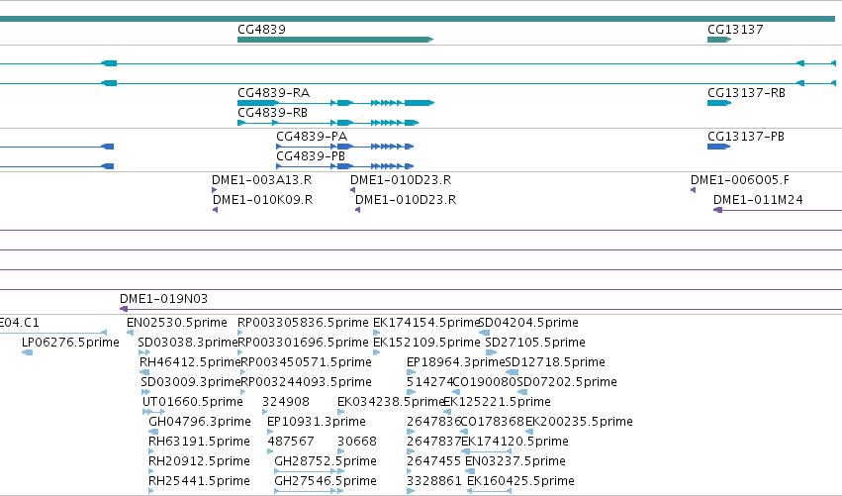Select the GH28752.5prime EST alignment
This screenshot has width=842, height=496.
tap(310, 471)
